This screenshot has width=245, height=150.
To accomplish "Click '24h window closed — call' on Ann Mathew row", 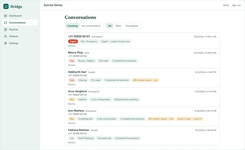I will [160, 119].
